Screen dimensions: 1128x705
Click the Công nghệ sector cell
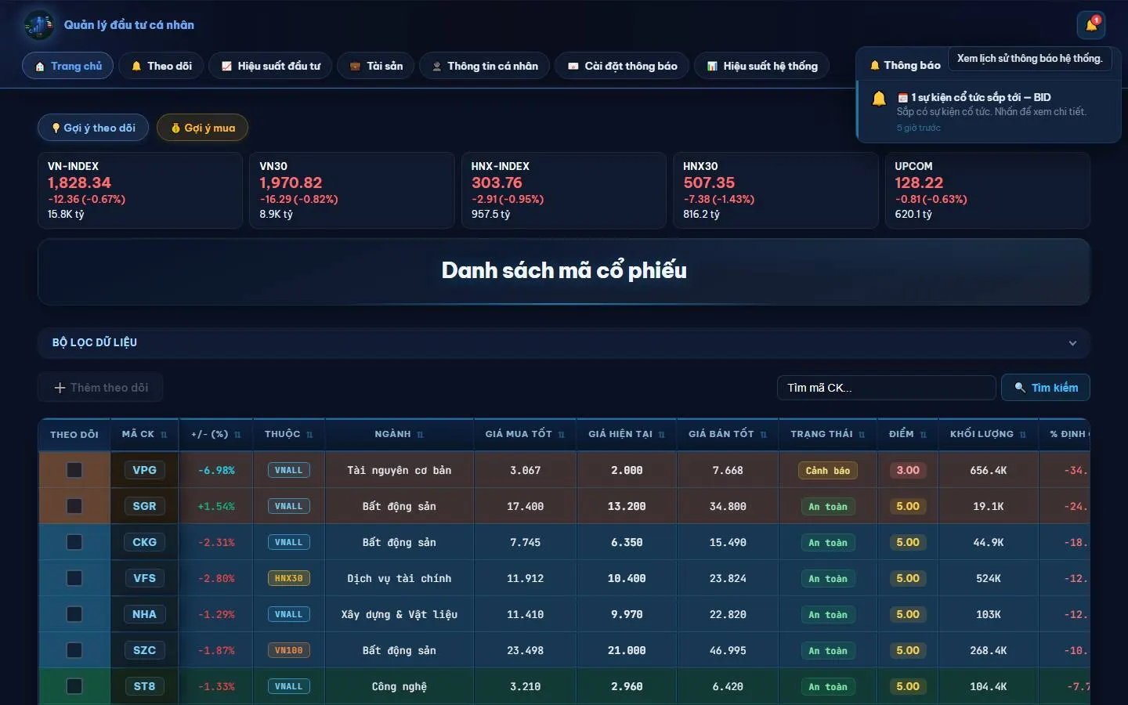point(399,686)
